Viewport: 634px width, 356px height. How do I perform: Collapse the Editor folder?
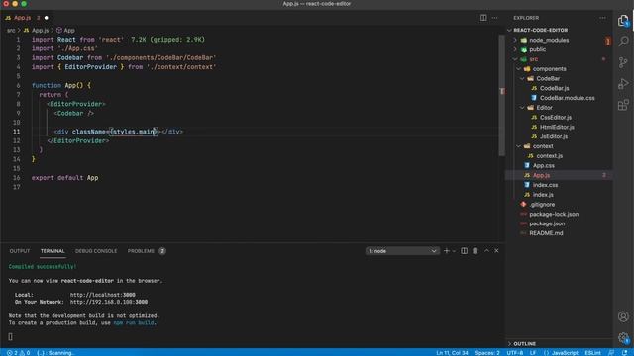[x=522, y=108]
